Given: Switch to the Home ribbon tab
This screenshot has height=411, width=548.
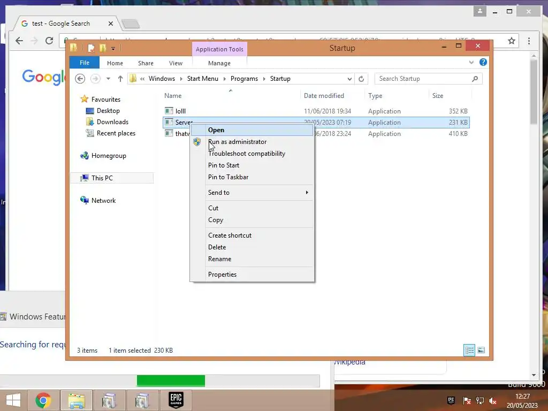Looking at the screenshot, I should 115,63.
